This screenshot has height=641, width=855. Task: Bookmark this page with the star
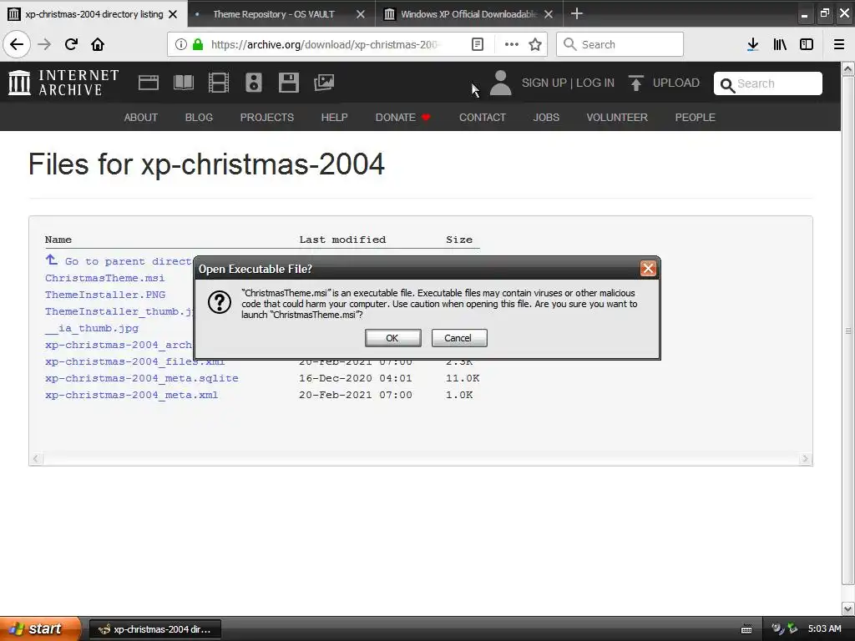point(535,44)
